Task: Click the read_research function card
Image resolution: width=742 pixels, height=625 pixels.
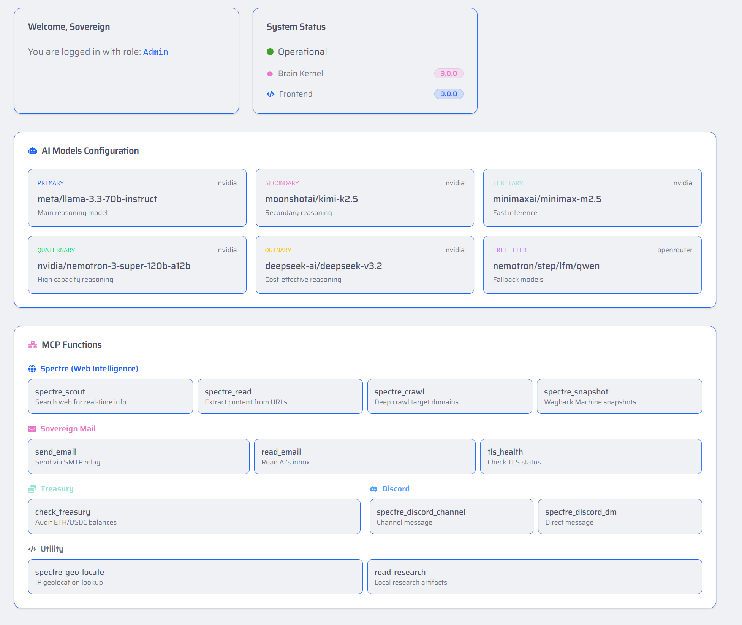Action: point(535,577)
